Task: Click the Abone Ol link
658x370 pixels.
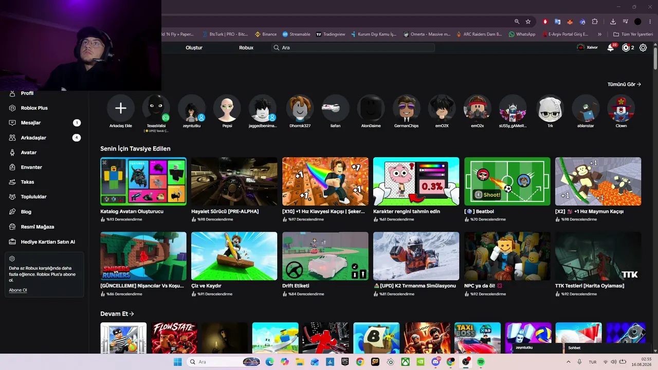Action: click(18, 290)
